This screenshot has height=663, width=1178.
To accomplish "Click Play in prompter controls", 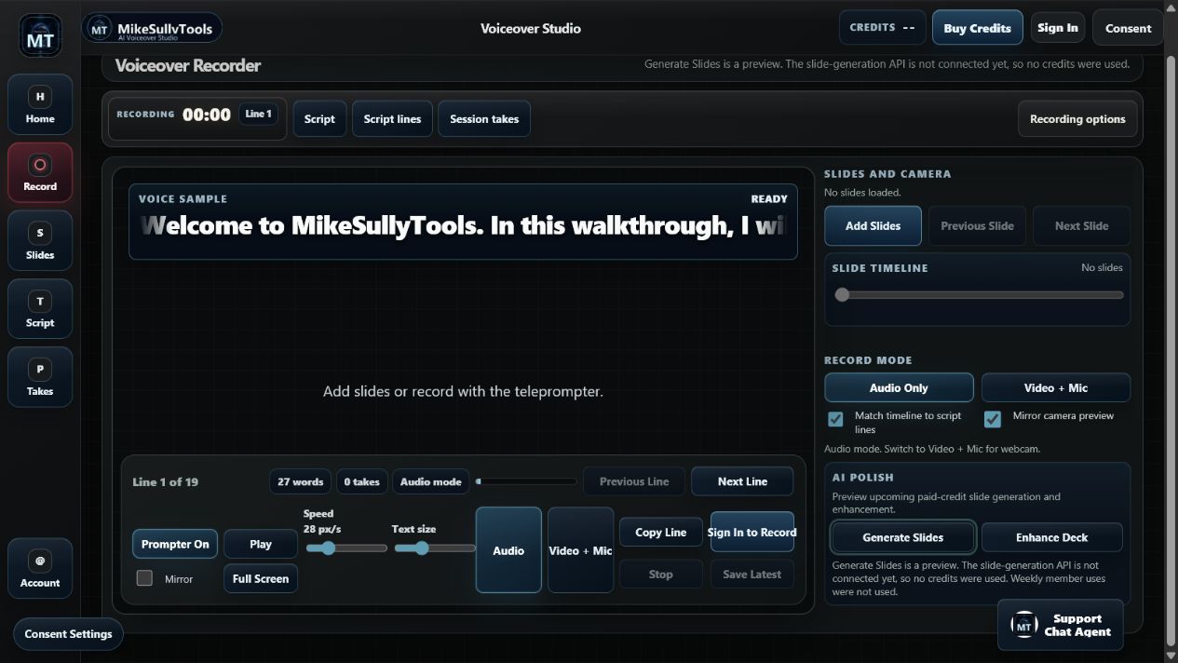I will click(x=261, y=544).
